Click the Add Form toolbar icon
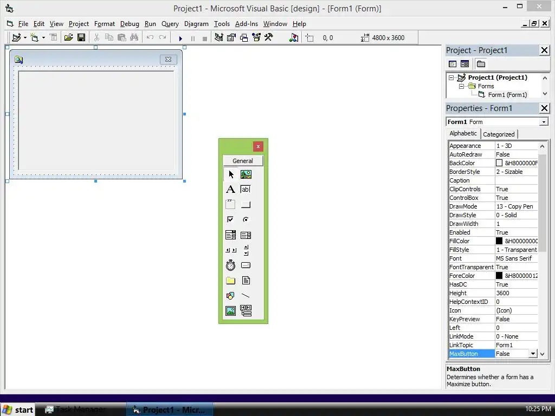Viewport: 555px width, 416px height. [x=34, y=37]
